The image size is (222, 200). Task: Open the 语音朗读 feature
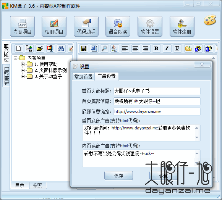118,26
